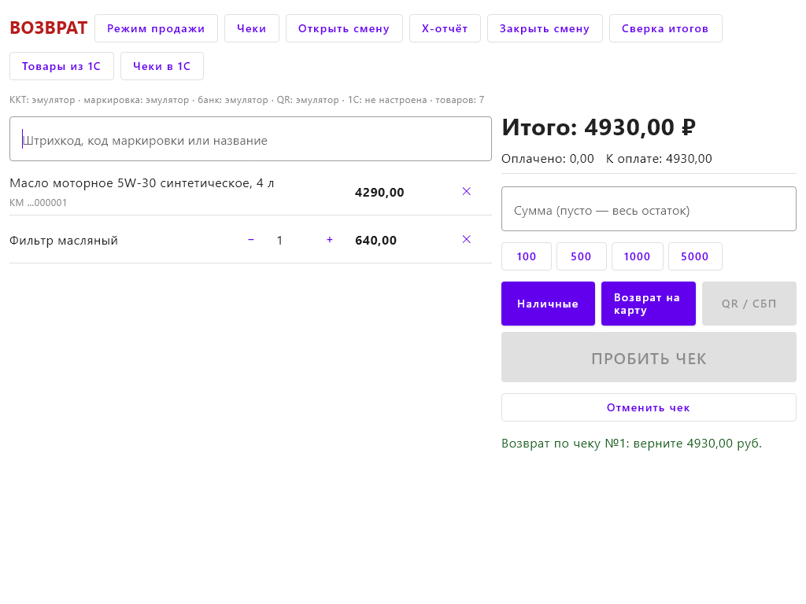Run Сверка итогов
This screenshot has width=806, height=604.
tap(665, 28)
